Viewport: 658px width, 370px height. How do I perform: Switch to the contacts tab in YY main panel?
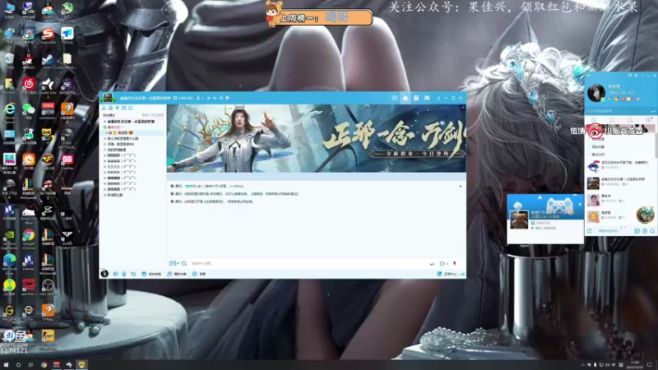(612, 120)
